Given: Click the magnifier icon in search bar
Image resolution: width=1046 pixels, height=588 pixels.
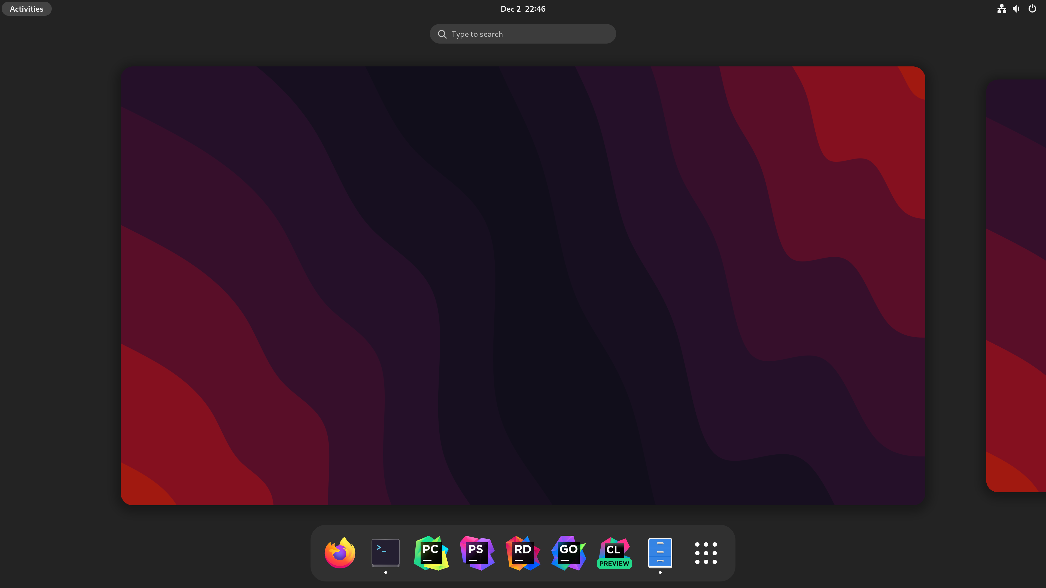Looking at the screenshot, I should [442, 34].
